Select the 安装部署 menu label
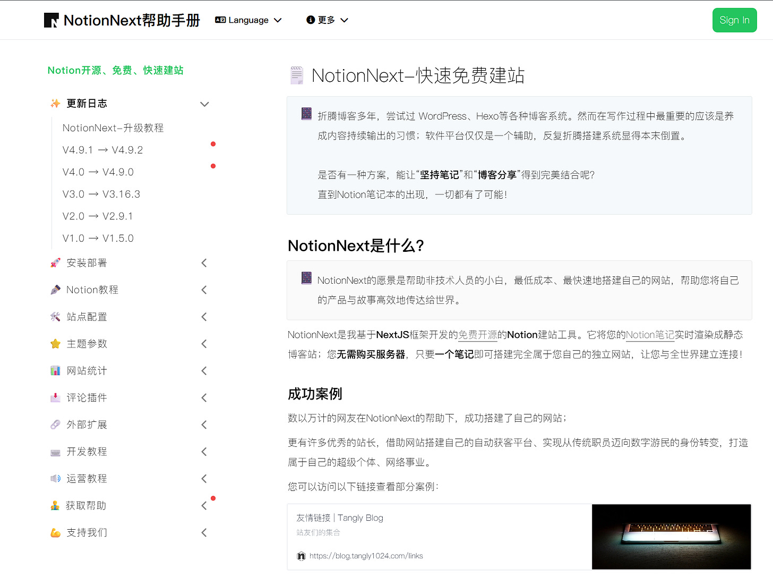The height and width of the screenshot is (585, 773). tap(87, 263)
